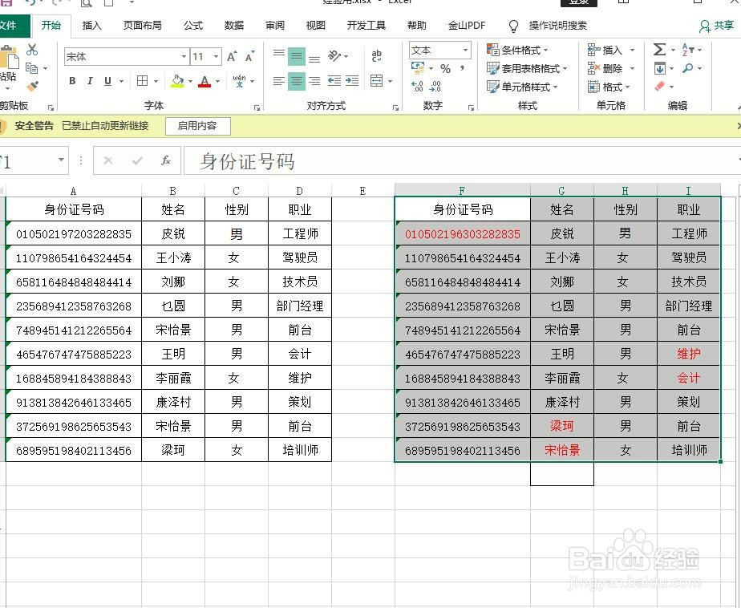
Task: Switch to the 插入 ribbon tab
Action: (91, 26)
